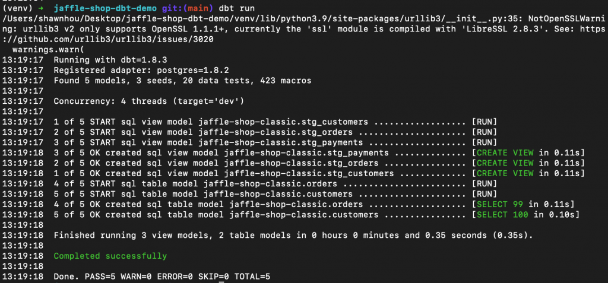Click the [RUN] tag on customers table START line
Viewport: 608px width, 283px height.
484,194
